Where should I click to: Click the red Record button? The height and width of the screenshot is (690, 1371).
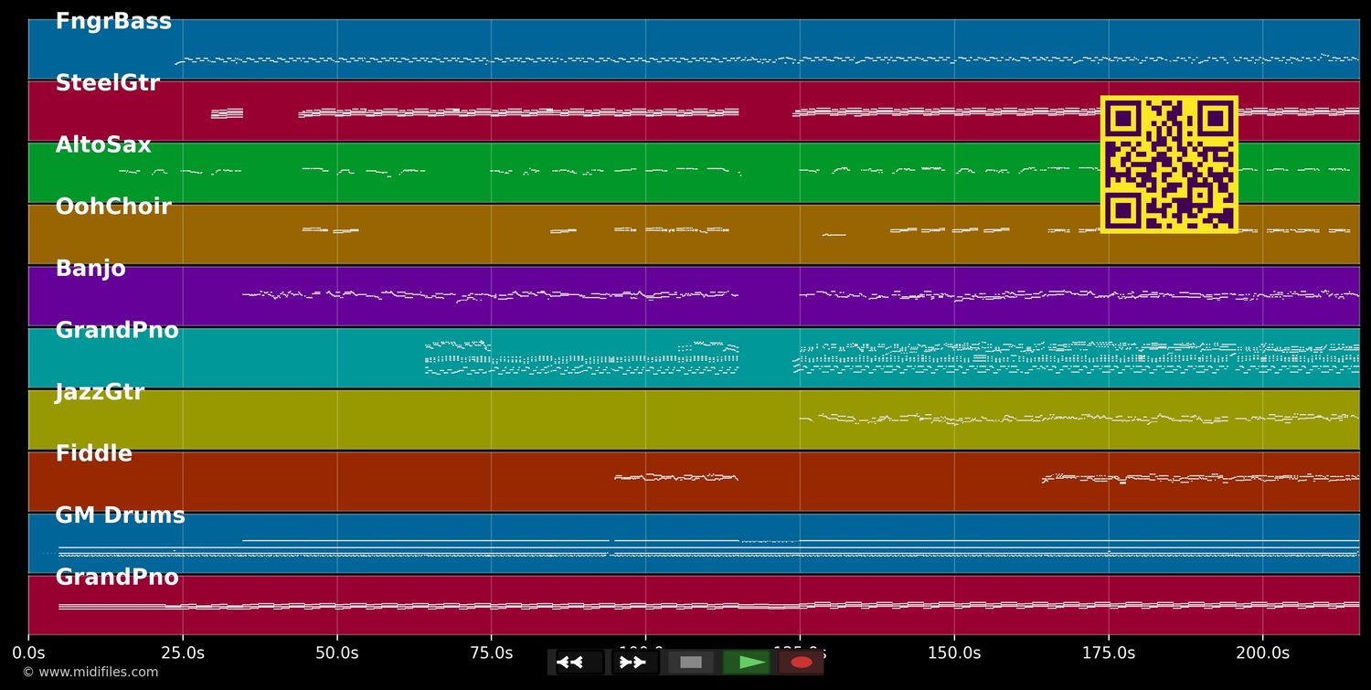tap(801, 662)
